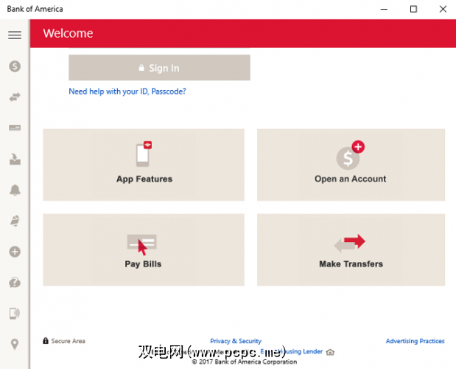This screenshot has width=456, height=369.
Task: Open the bill pay card icon in sidebar
Action: click(15, 128)
